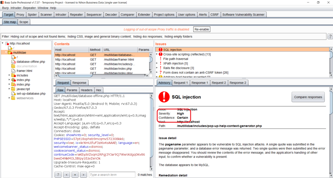Expand the webservices folder node
Screen dimensions: 333x178
(x=9, y=98)
